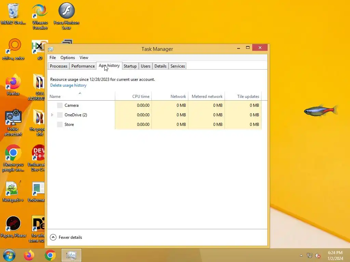This screenshot has width=350, height=262.
Task: Open the Enderman desktop shortcut
Action: point(37,192)
